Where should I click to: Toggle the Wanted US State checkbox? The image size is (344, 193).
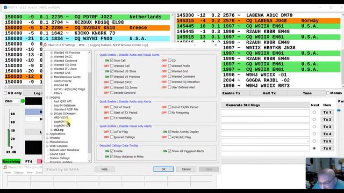pyautogui.click(x=112, y=71)
